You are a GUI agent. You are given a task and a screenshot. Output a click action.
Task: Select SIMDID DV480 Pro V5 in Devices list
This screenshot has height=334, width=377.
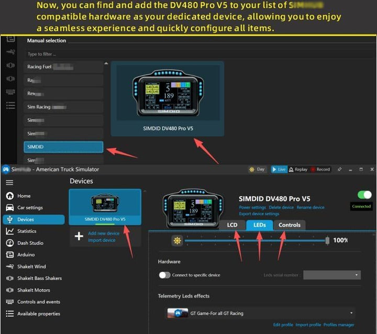click(x=105, y=207)
